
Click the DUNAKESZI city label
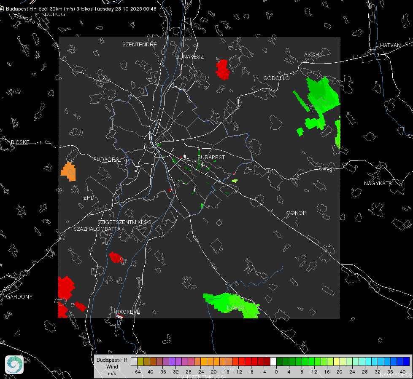(x=190, y=56)
